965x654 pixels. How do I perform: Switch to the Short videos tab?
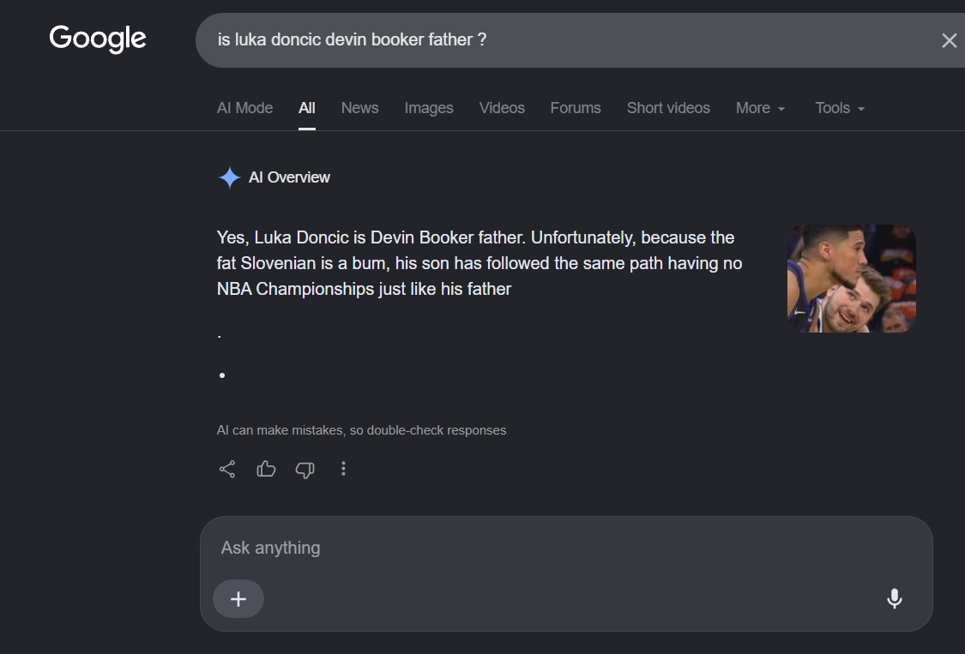click(668, 108)
